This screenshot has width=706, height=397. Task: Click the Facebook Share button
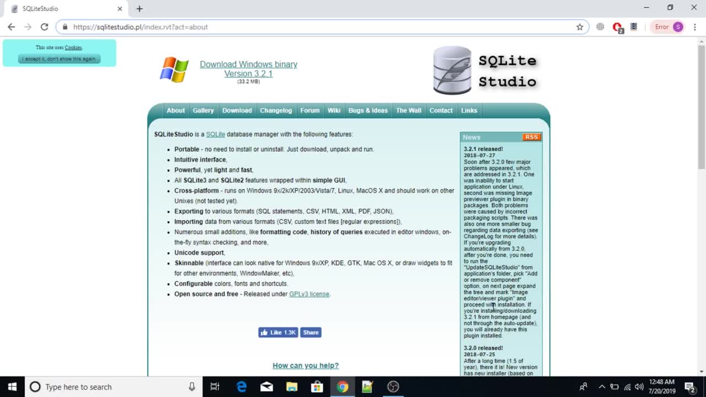[311, 332]
